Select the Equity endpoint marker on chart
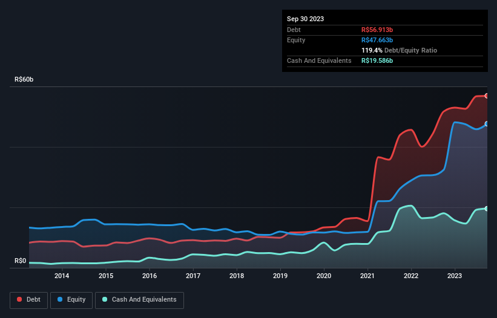The width and height of the screenshot is (497, 318). click(x=487, y=124)
